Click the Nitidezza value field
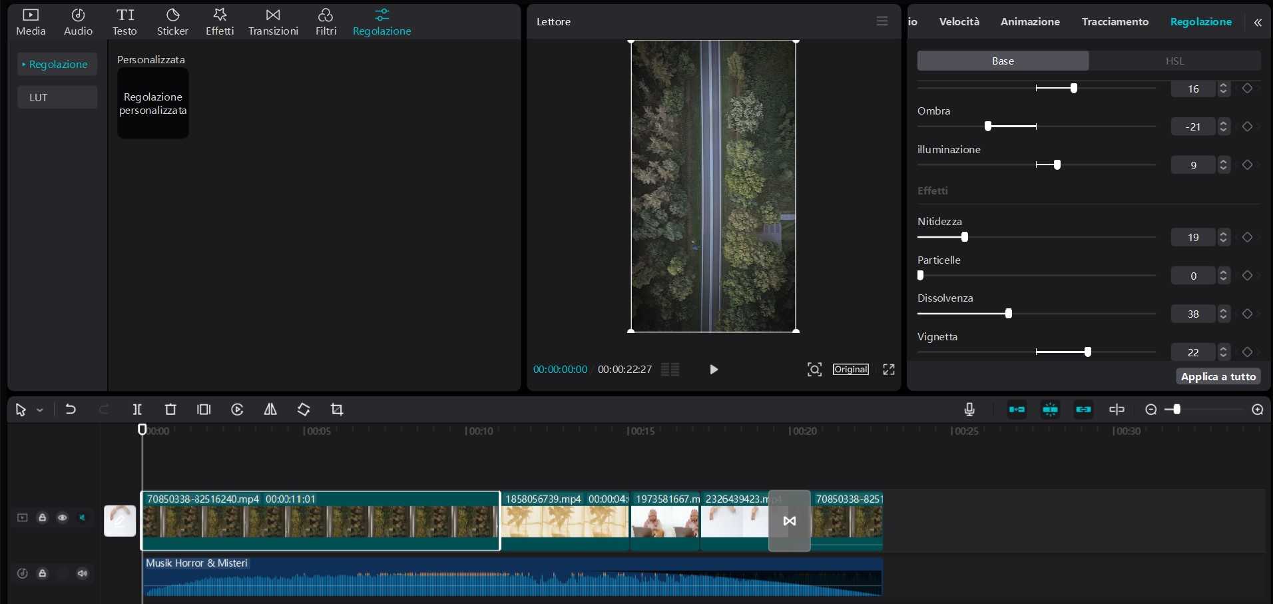 pos(1193,237)
